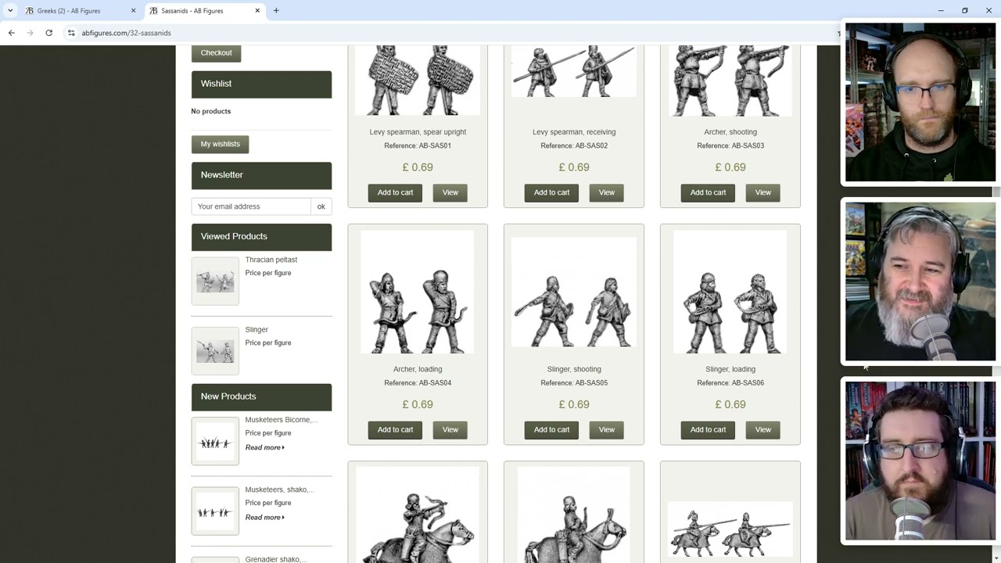Add Archer, loading to cart
1001x563 pixels.
pyautogui.click(x=395, y=429)
